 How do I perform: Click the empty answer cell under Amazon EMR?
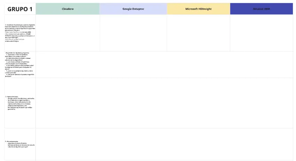pyautogui.click(x=262, y=33)
